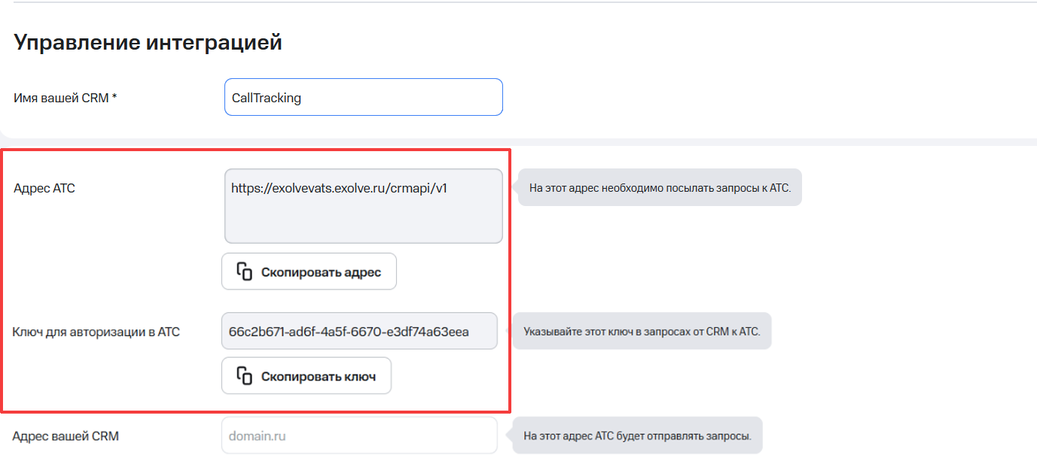Click the Ключ для авторизации в АТС label
The height and width of the screenshot is (470, 1037).
[x=96, y=332]
